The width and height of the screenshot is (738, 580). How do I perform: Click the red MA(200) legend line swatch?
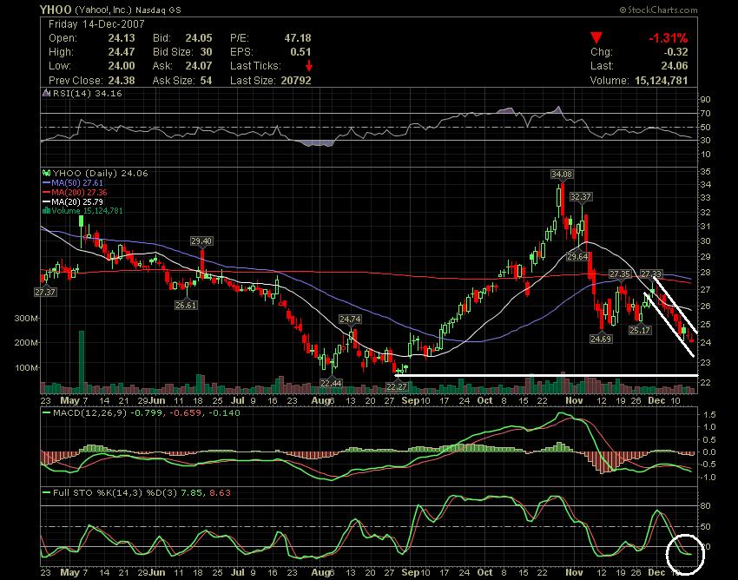point(47,192)
